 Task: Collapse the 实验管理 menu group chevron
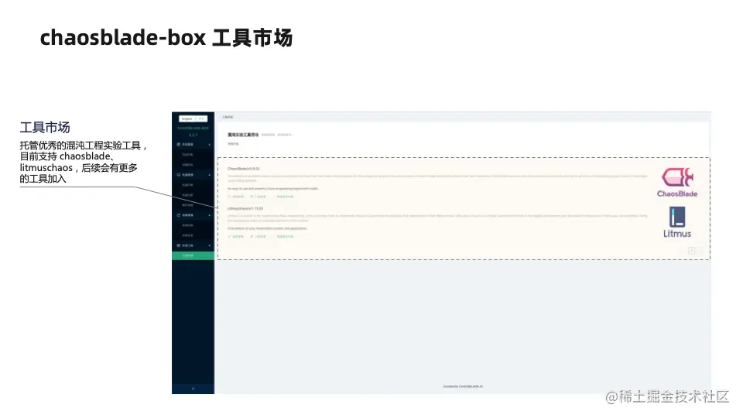(210, 145)
